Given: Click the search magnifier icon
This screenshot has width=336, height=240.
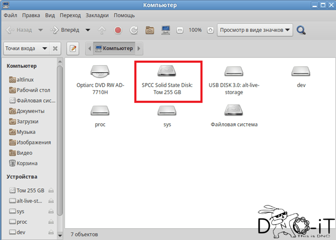Looking at the screenshot, I should pos(302,30).
